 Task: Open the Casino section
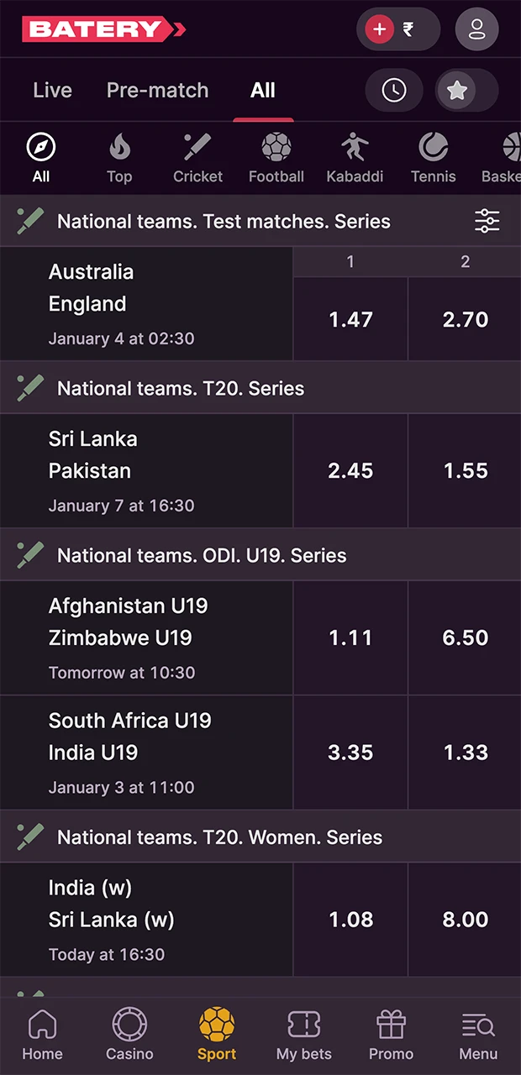[129, 1033]
